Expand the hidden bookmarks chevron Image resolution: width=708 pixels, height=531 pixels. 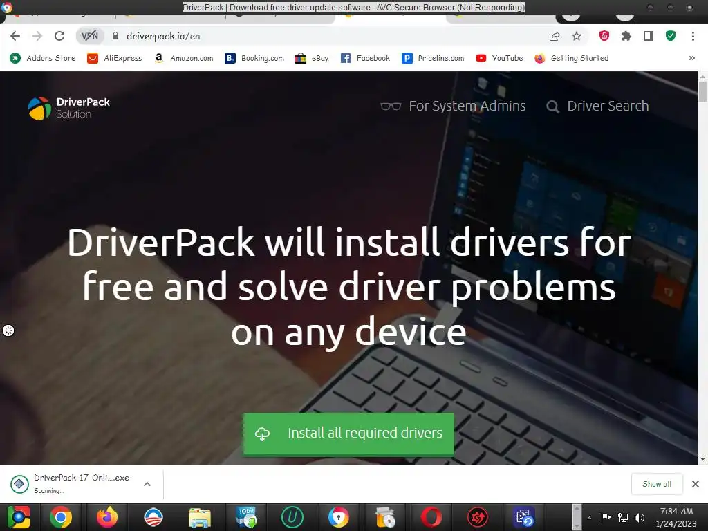(691, 58)
